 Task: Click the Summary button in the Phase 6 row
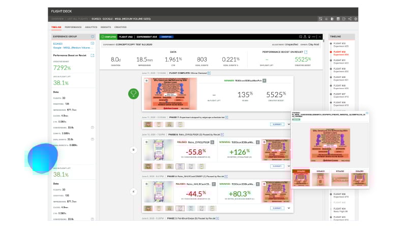277,166
